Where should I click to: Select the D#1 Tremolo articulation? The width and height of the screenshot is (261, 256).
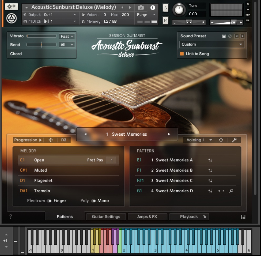(68, 191)
